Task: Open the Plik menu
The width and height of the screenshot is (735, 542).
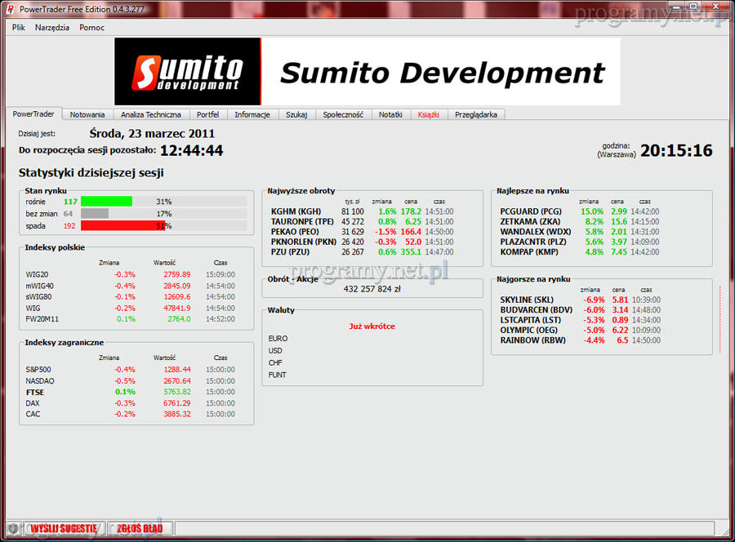Action: [x=19, y=27]
